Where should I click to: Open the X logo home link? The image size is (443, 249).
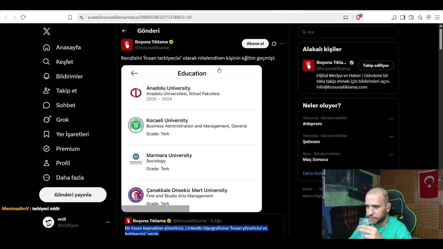pyautogui.click(x=47, y=31)
